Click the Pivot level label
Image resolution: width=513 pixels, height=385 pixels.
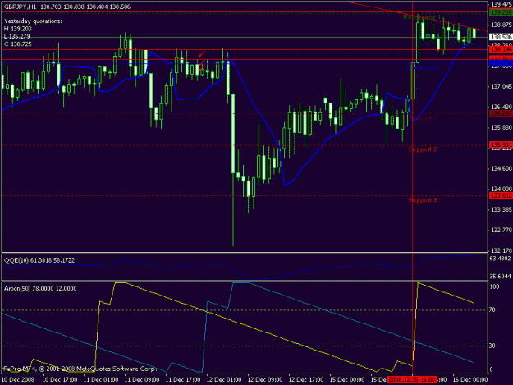[423, 68]
